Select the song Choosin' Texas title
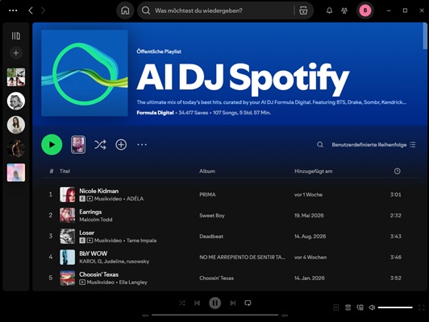Viewport: 429px width, 322px height. pyautogui.click(x=98, y=275)
